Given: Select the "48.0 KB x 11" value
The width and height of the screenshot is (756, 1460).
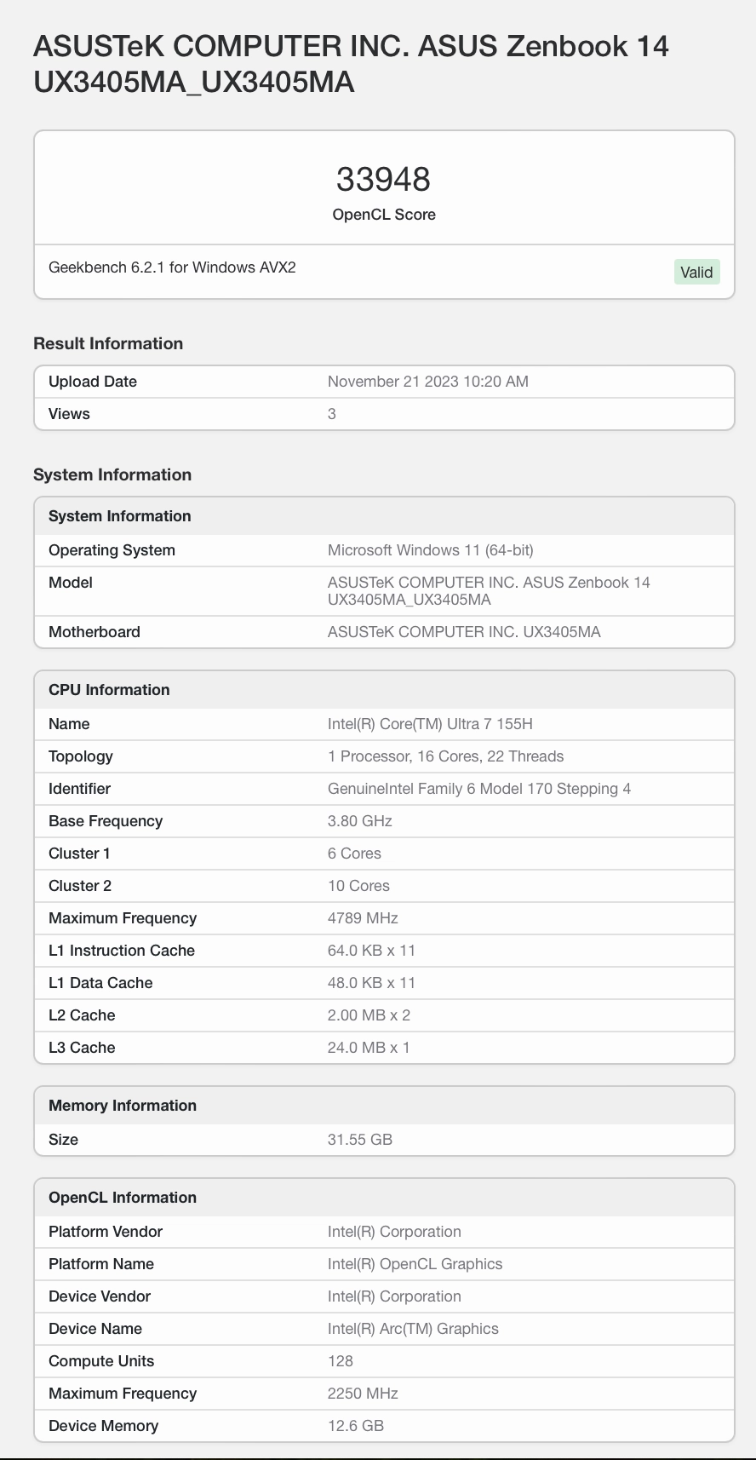Looking at the screenshot, I should tap(372, 983).
